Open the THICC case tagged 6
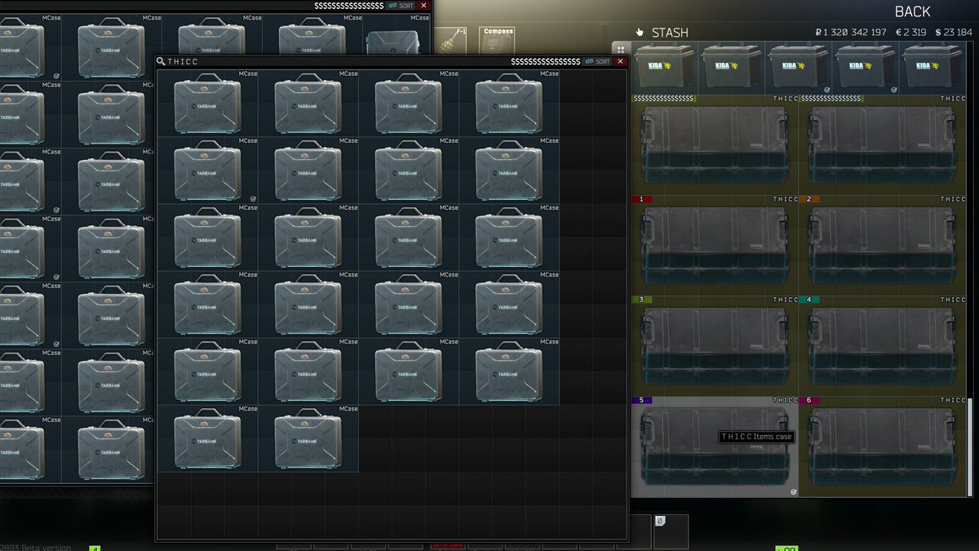The height and width of the screenshot is (551, 979). 884,447
